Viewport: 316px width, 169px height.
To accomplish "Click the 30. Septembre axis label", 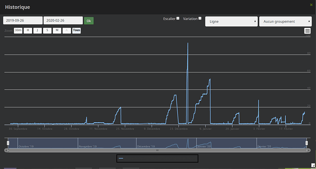I will [x=18, y=129].
